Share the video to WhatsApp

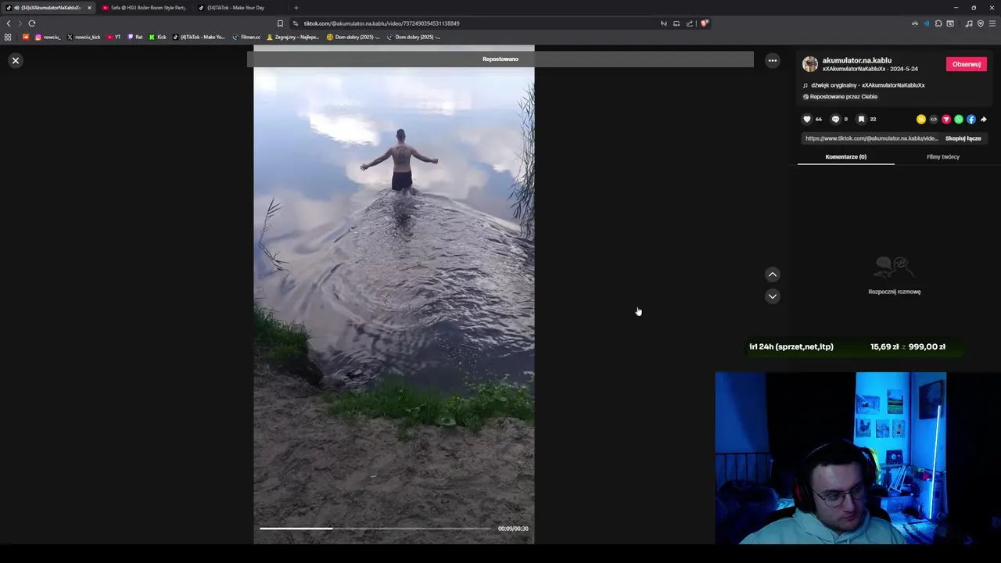pos(959,119)
